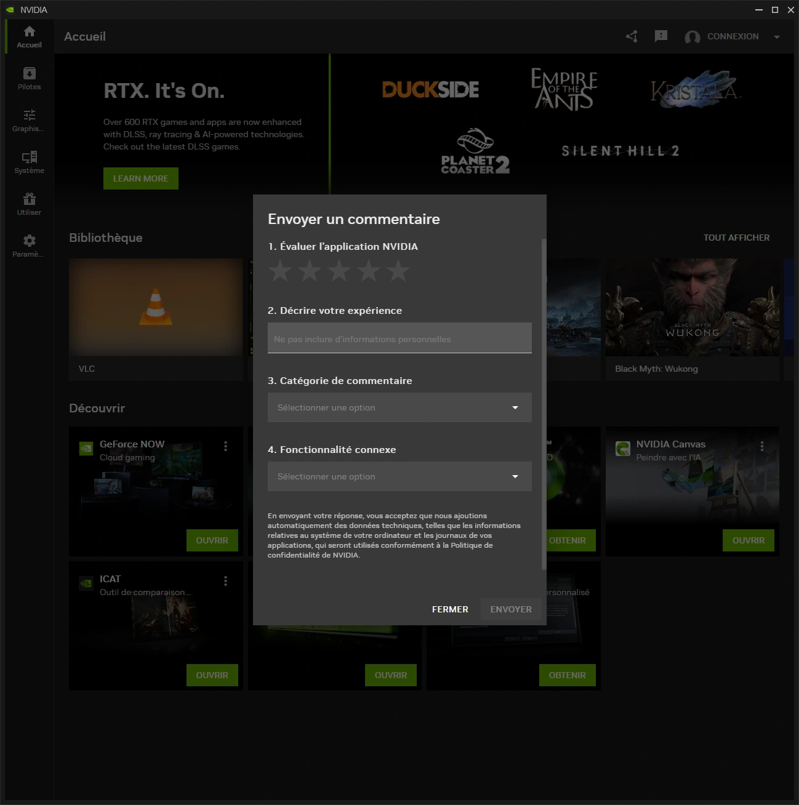799x805 pixels.
Task: Rate the app four stars
Action: coord(369,271)
